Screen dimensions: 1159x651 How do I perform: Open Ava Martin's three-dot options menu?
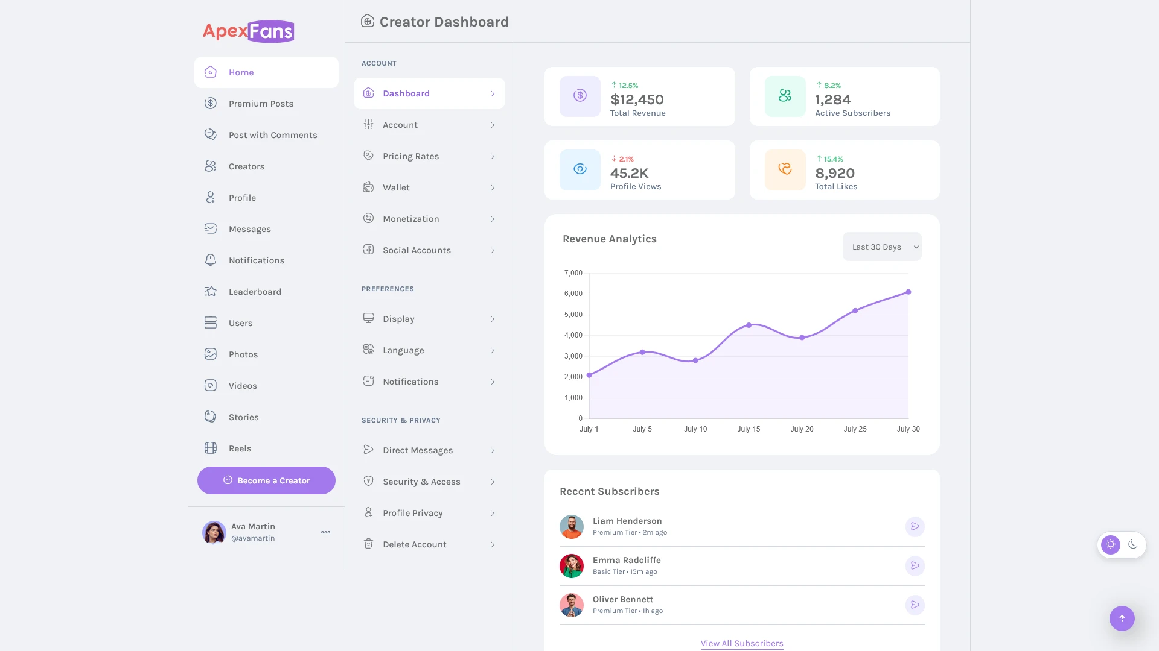[326, 532]
